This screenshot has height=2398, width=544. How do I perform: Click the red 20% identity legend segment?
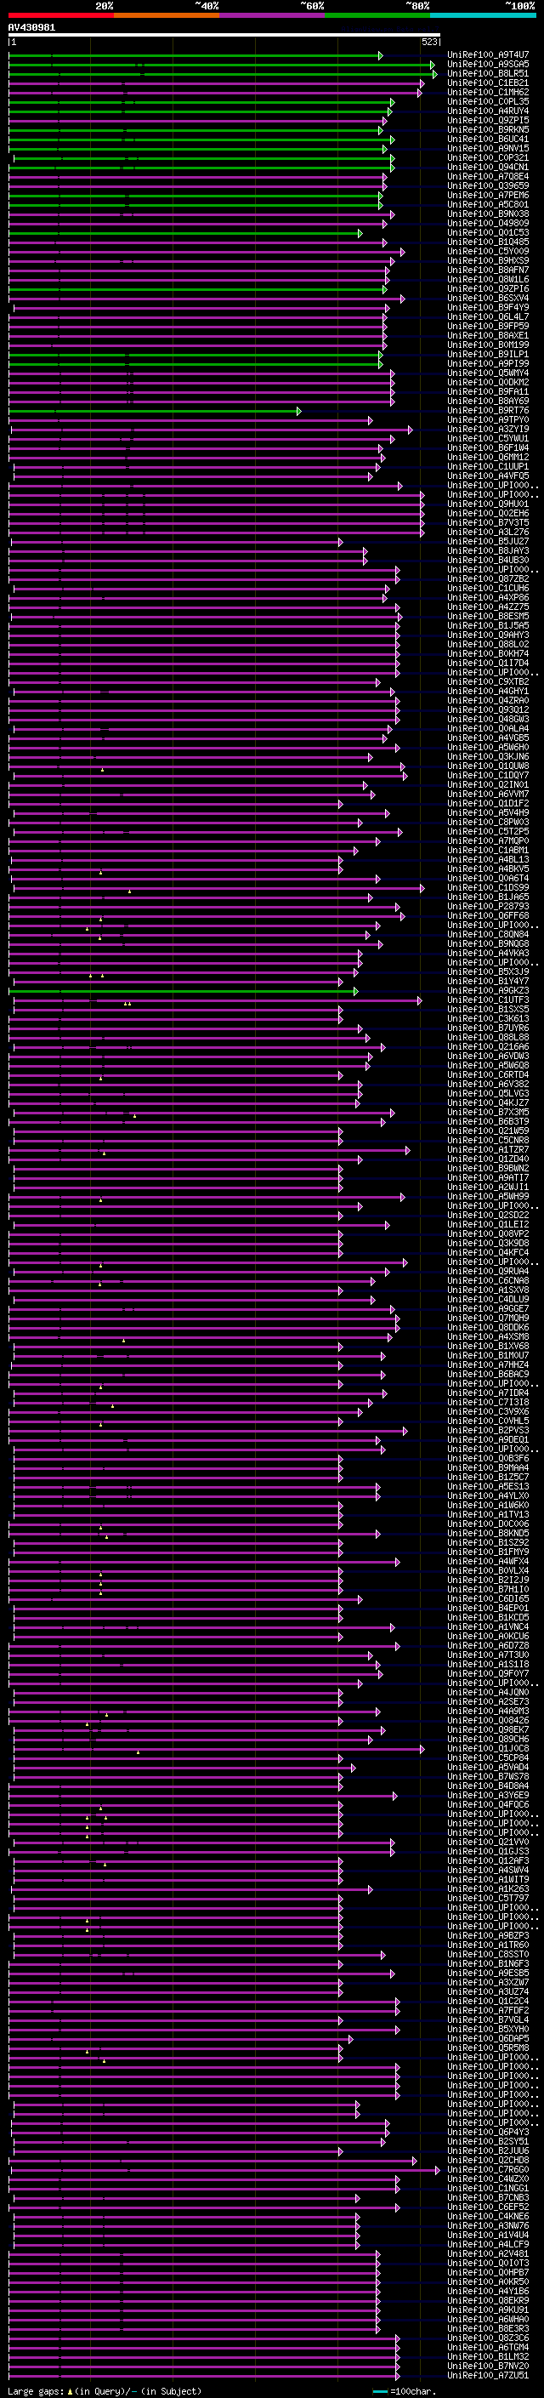pyautogui.click(x=61, y=15)
